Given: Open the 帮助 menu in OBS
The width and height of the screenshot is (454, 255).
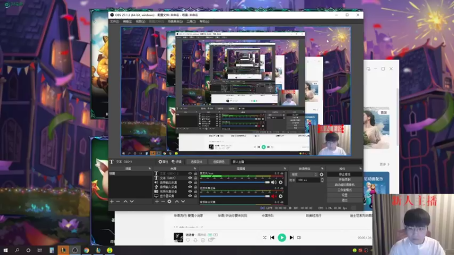Looking at the screenshot, I should [204, 22].
